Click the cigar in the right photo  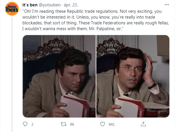tap(153, 62)
